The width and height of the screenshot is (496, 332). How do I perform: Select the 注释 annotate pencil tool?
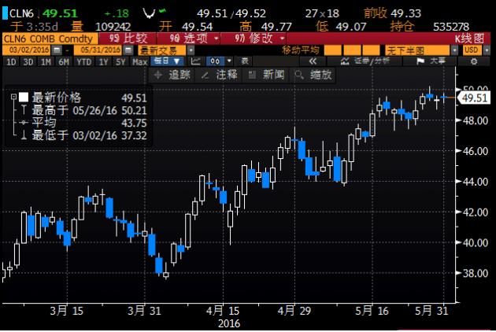click(x=220, y=75)
